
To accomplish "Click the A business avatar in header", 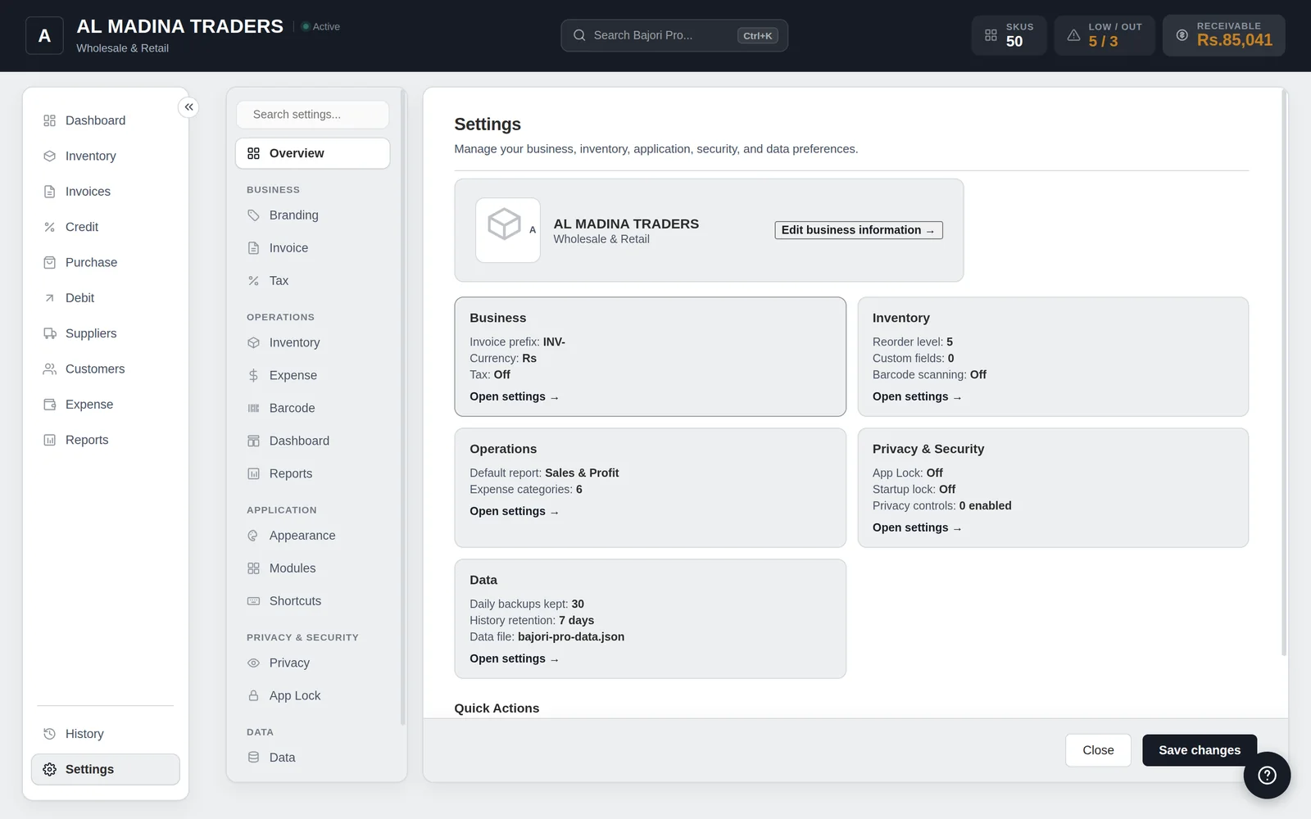I will pyautogui.click(x=44, y=35).
